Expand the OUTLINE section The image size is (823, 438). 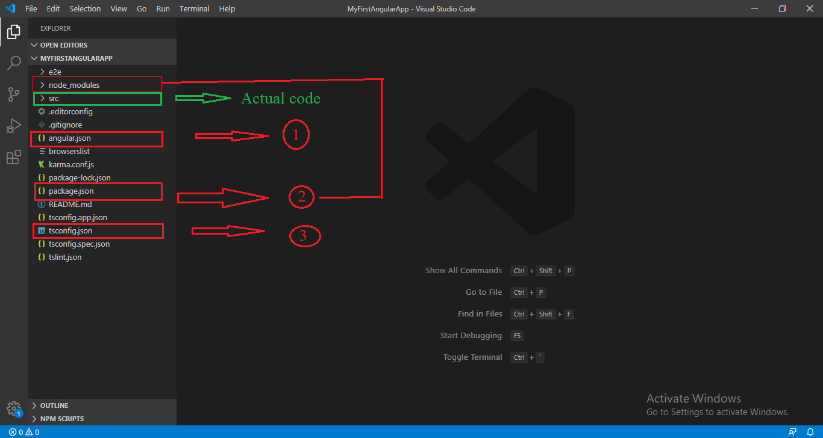(54, 405)
